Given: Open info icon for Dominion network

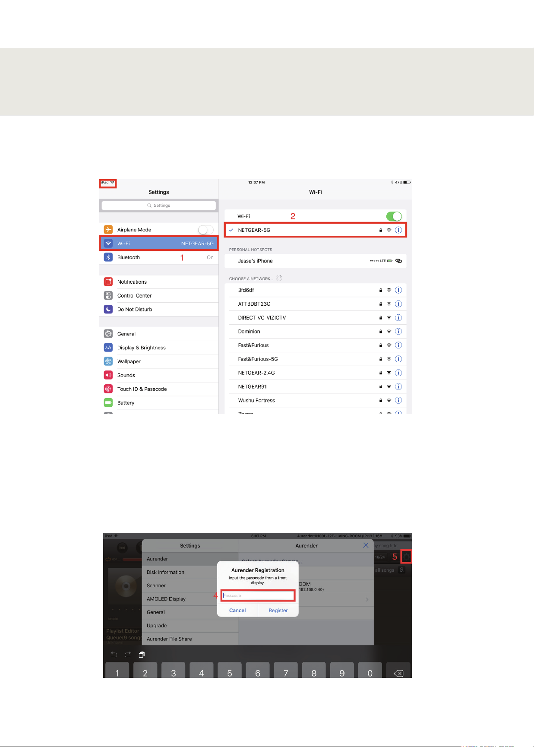Looking at the screenshot, I should (x=398, y=332).
